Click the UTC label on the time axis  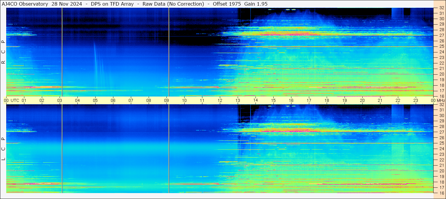(15, 100)
